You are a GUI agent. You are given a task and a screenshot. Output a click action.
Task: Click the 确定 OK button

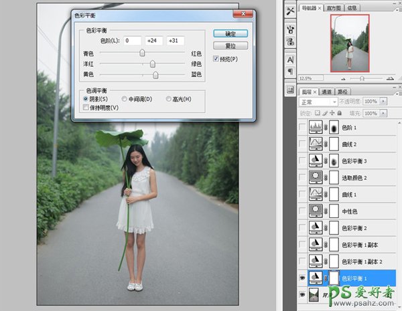coord(230,33)
